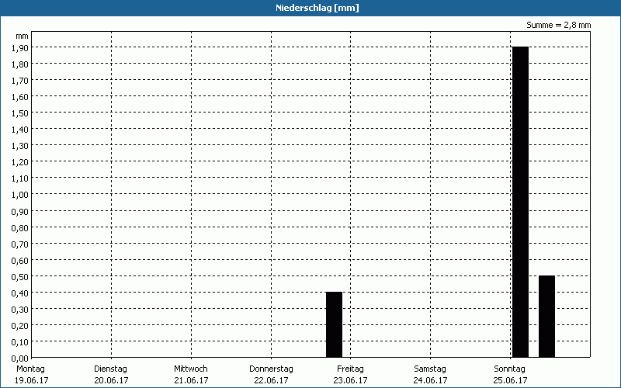This screenshot has height=388, width=621.
Task: Select the 0,40 mm bar before Freitag
Action: click(x=334, y=324)
